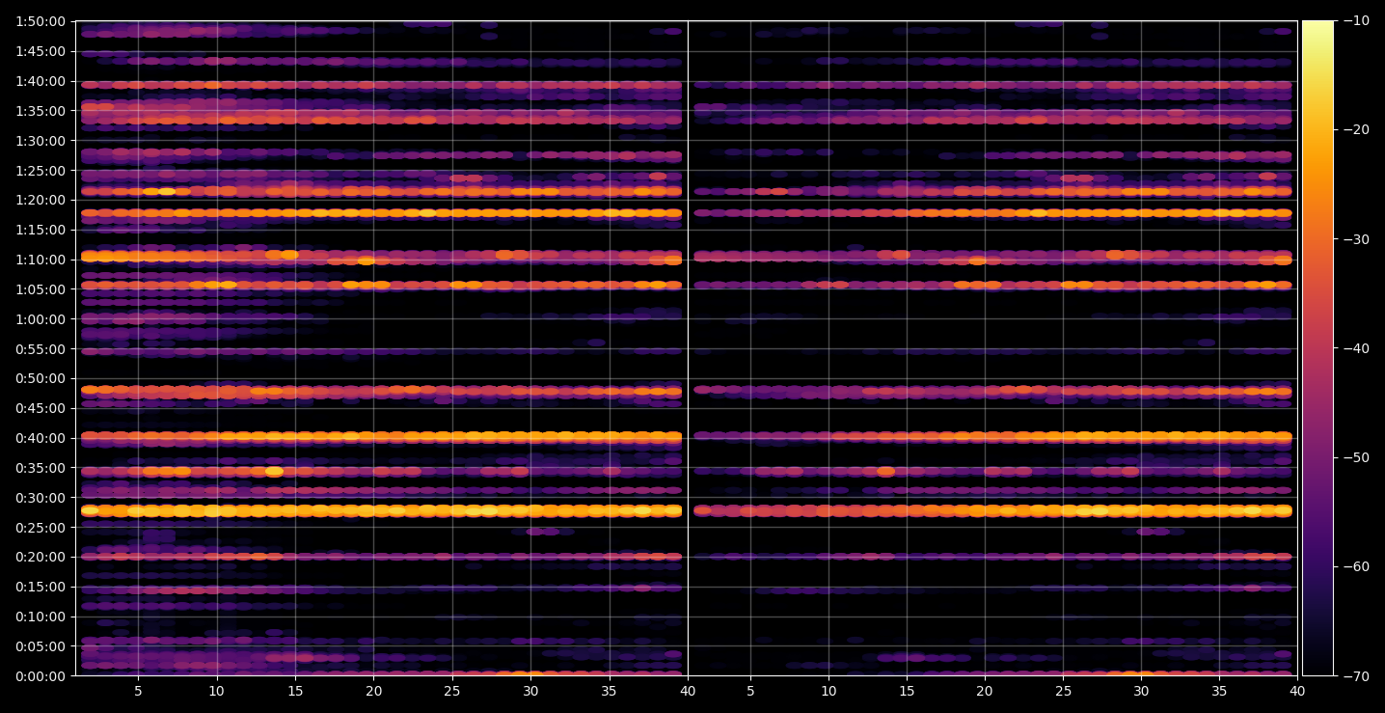Select the −60 colorbar tick label
This screenshot has width=1385, height=713.
[x=1352, y=566]
